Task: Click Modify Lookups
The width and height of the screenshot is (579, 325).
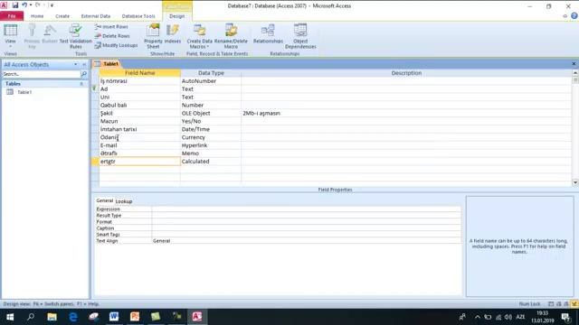Action: tap(116, 45)
